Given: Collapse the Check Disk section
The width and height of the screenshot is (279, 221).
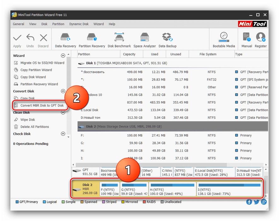Looking at the screenshot, I should (63, 134).
